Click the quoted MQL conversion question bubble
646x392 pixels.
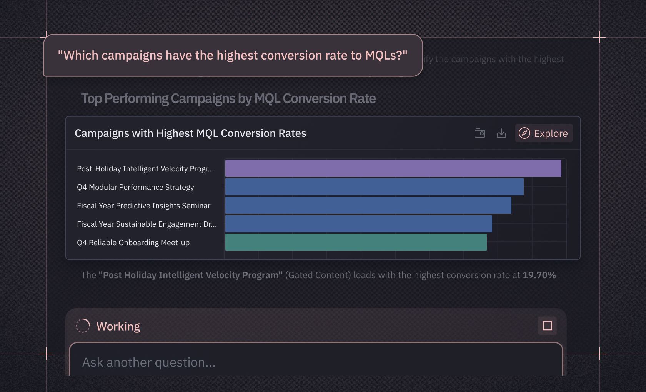pos(233,55)
